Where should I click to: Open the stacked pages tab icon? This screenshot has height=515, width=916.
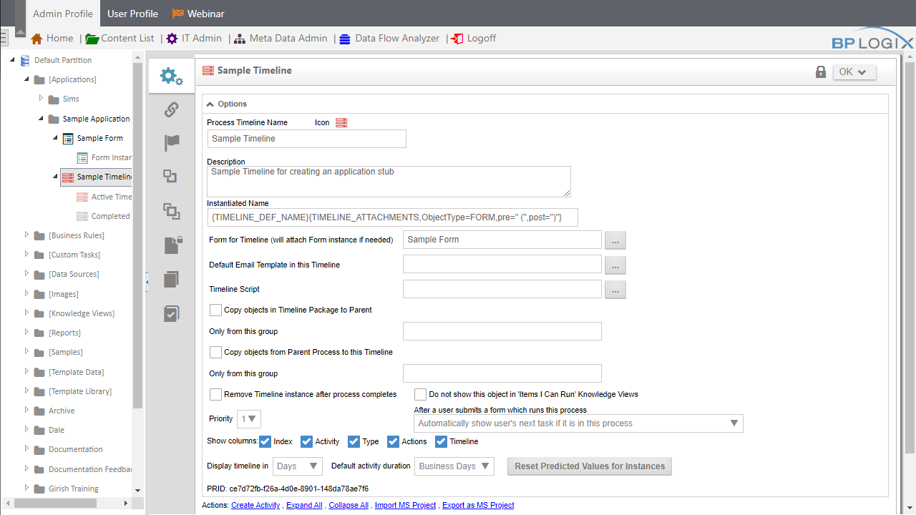[171, 279]
